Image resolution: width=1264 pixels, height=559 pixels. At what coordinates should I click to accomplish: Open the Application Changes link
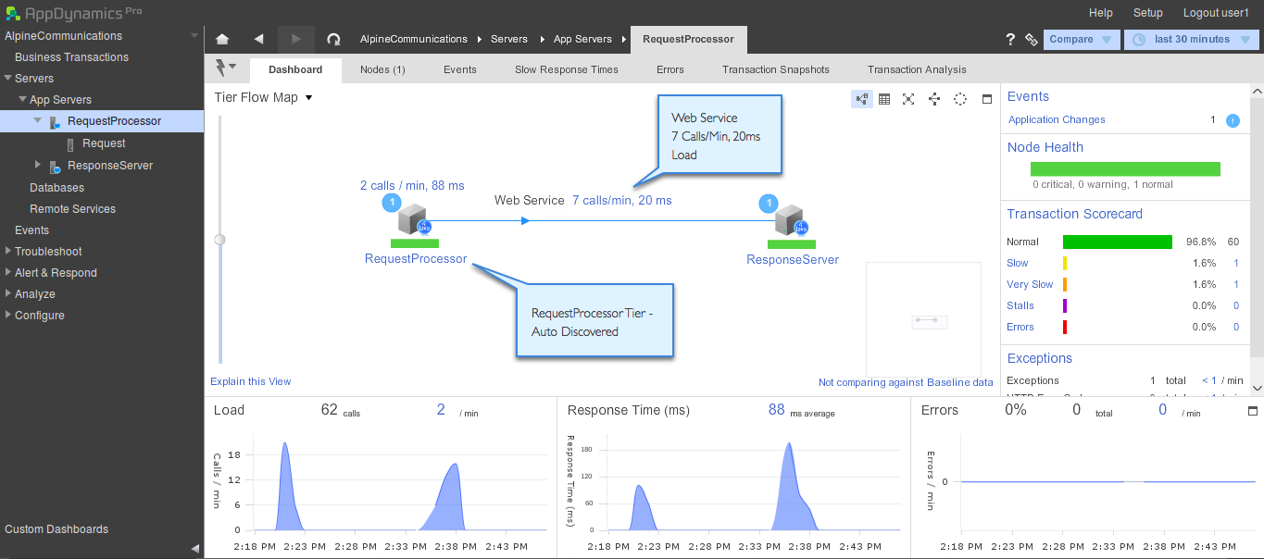[x=1057, y=120]
